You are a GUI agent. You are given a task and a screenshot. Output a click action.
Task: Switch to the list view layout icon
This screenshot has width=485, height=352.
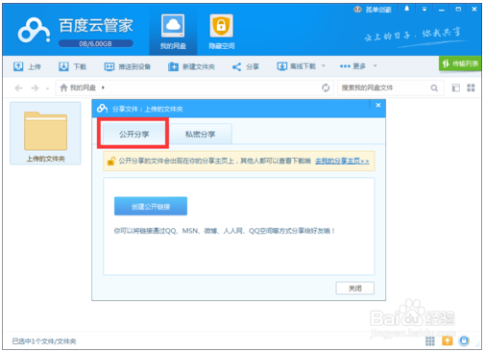pos(456,88)
